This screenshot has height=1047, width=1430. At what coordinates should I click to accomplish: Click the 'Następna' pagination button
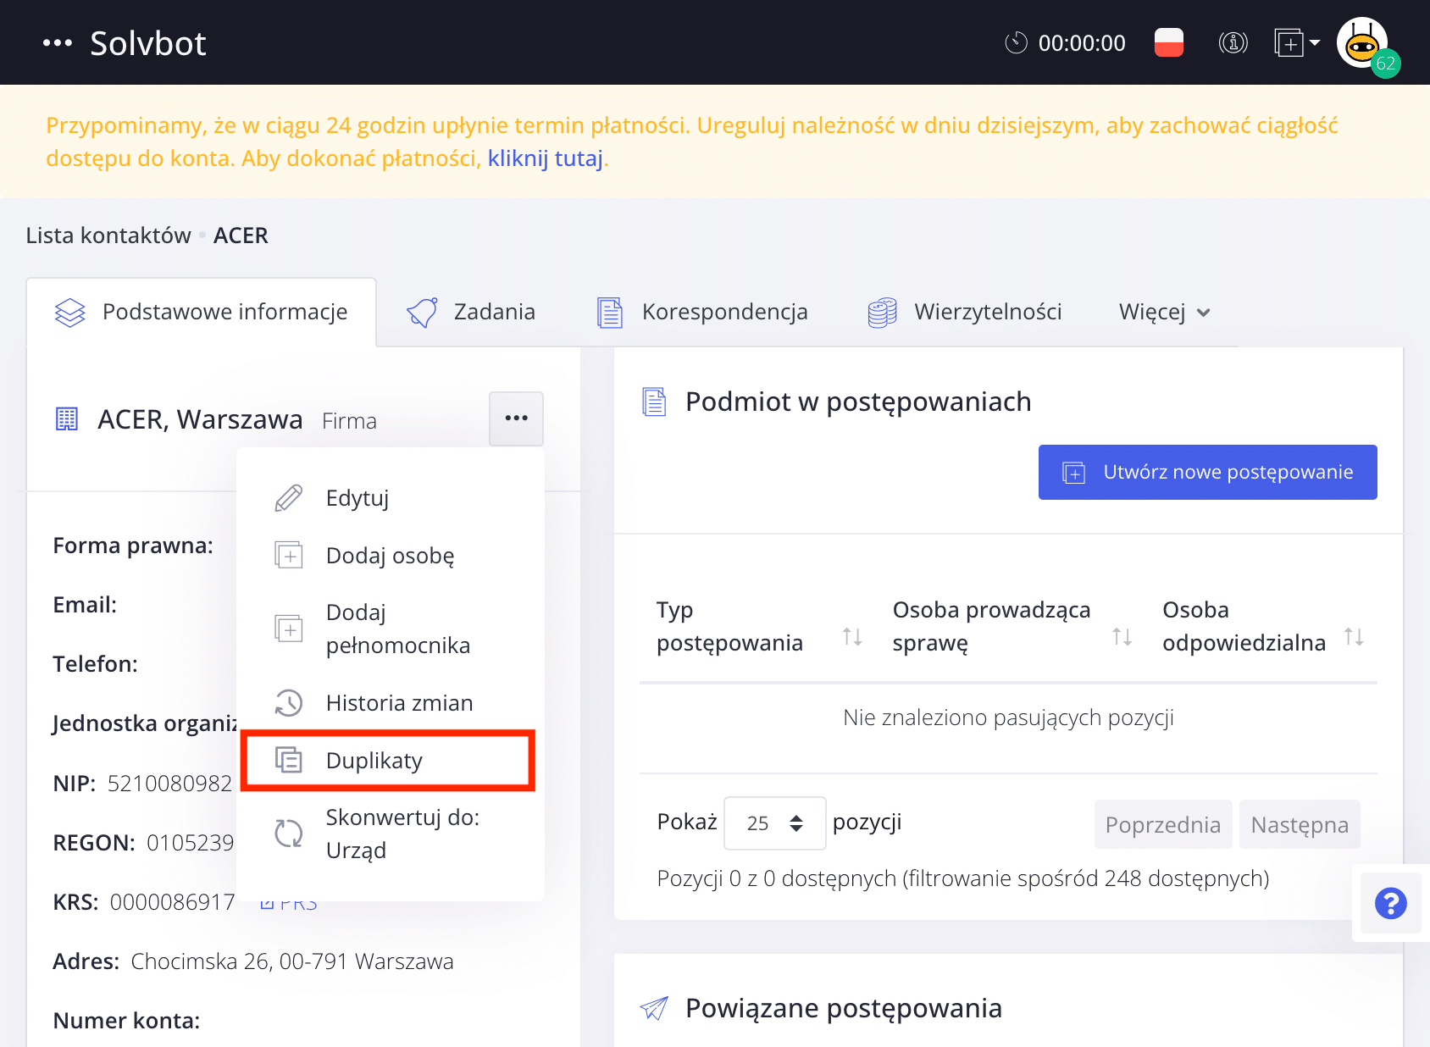(1300, 824)
